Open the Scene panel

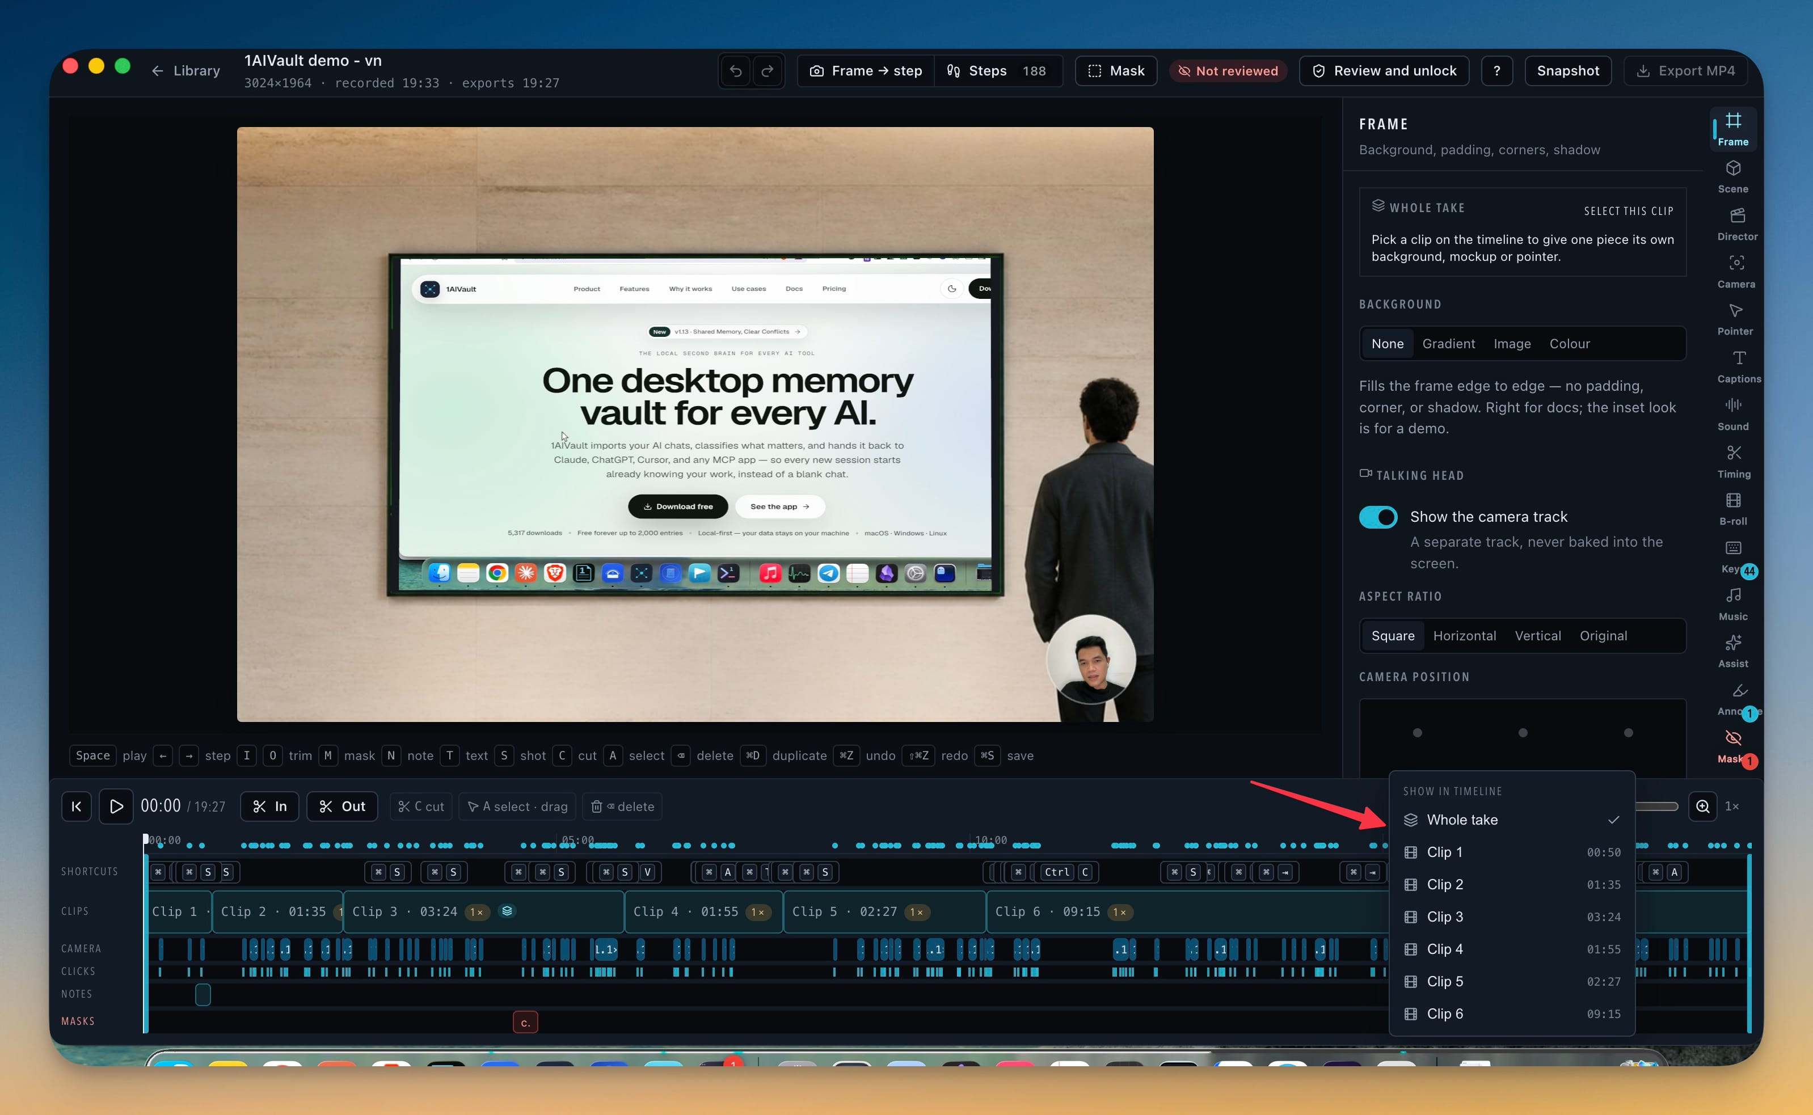tap(1732, 177)
